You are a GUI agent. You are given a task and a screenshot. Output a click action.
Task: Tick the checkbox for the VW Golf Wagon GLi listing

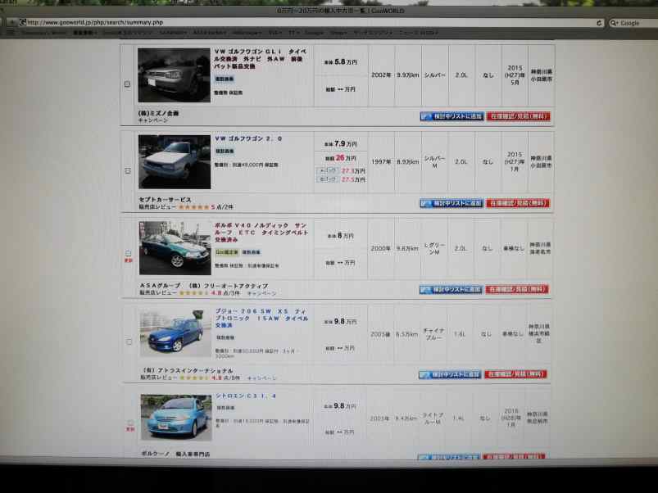point(127,84)
